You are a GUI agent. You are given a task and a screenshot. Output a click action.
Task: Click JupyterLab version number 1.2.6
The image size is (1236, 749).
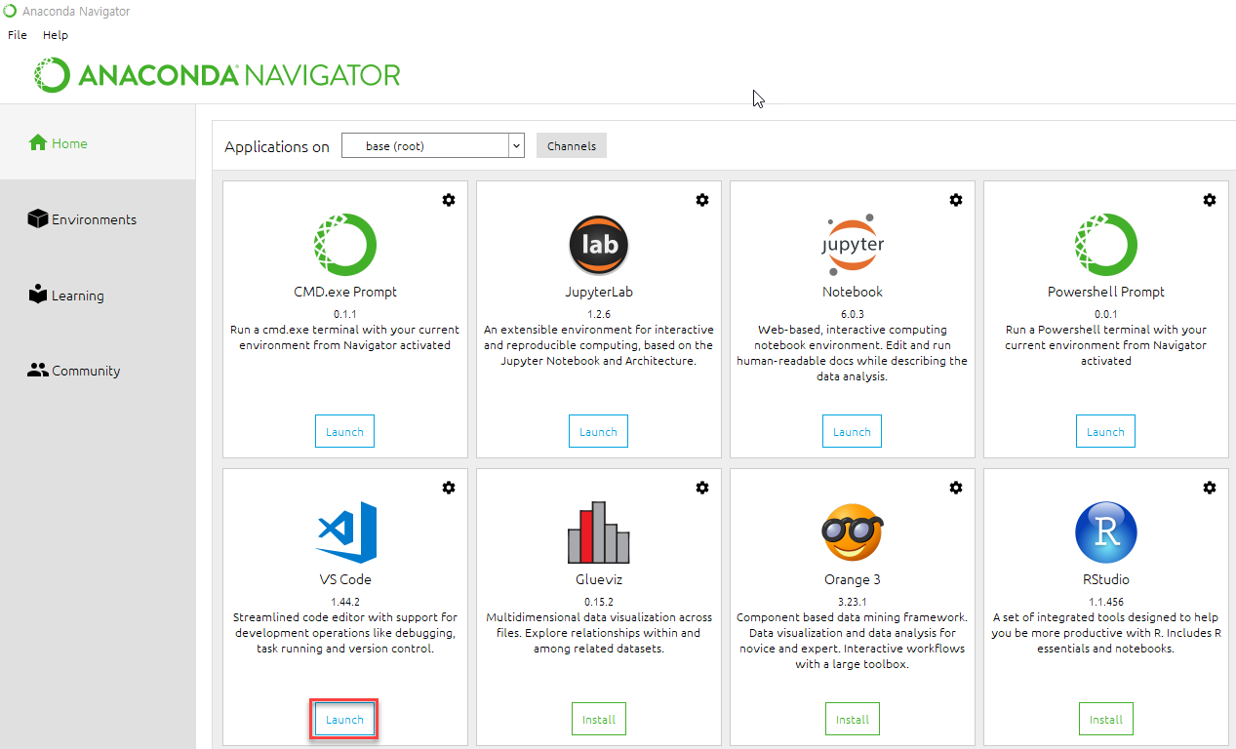[599, 314]
